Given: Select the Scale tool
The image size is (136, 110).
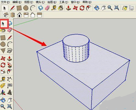Looking at the screenshot, I should (3, 72).
